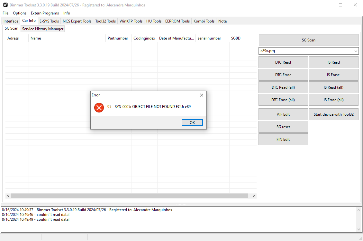The width and height of the screenshot is (363, 241).
Task: Run DTC Read (all)
Action: click(x=283, y=87)
